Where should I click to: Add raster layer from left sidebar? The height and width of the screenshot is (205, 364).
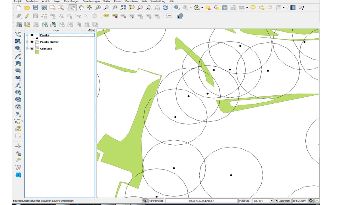[x=18, y=41]
